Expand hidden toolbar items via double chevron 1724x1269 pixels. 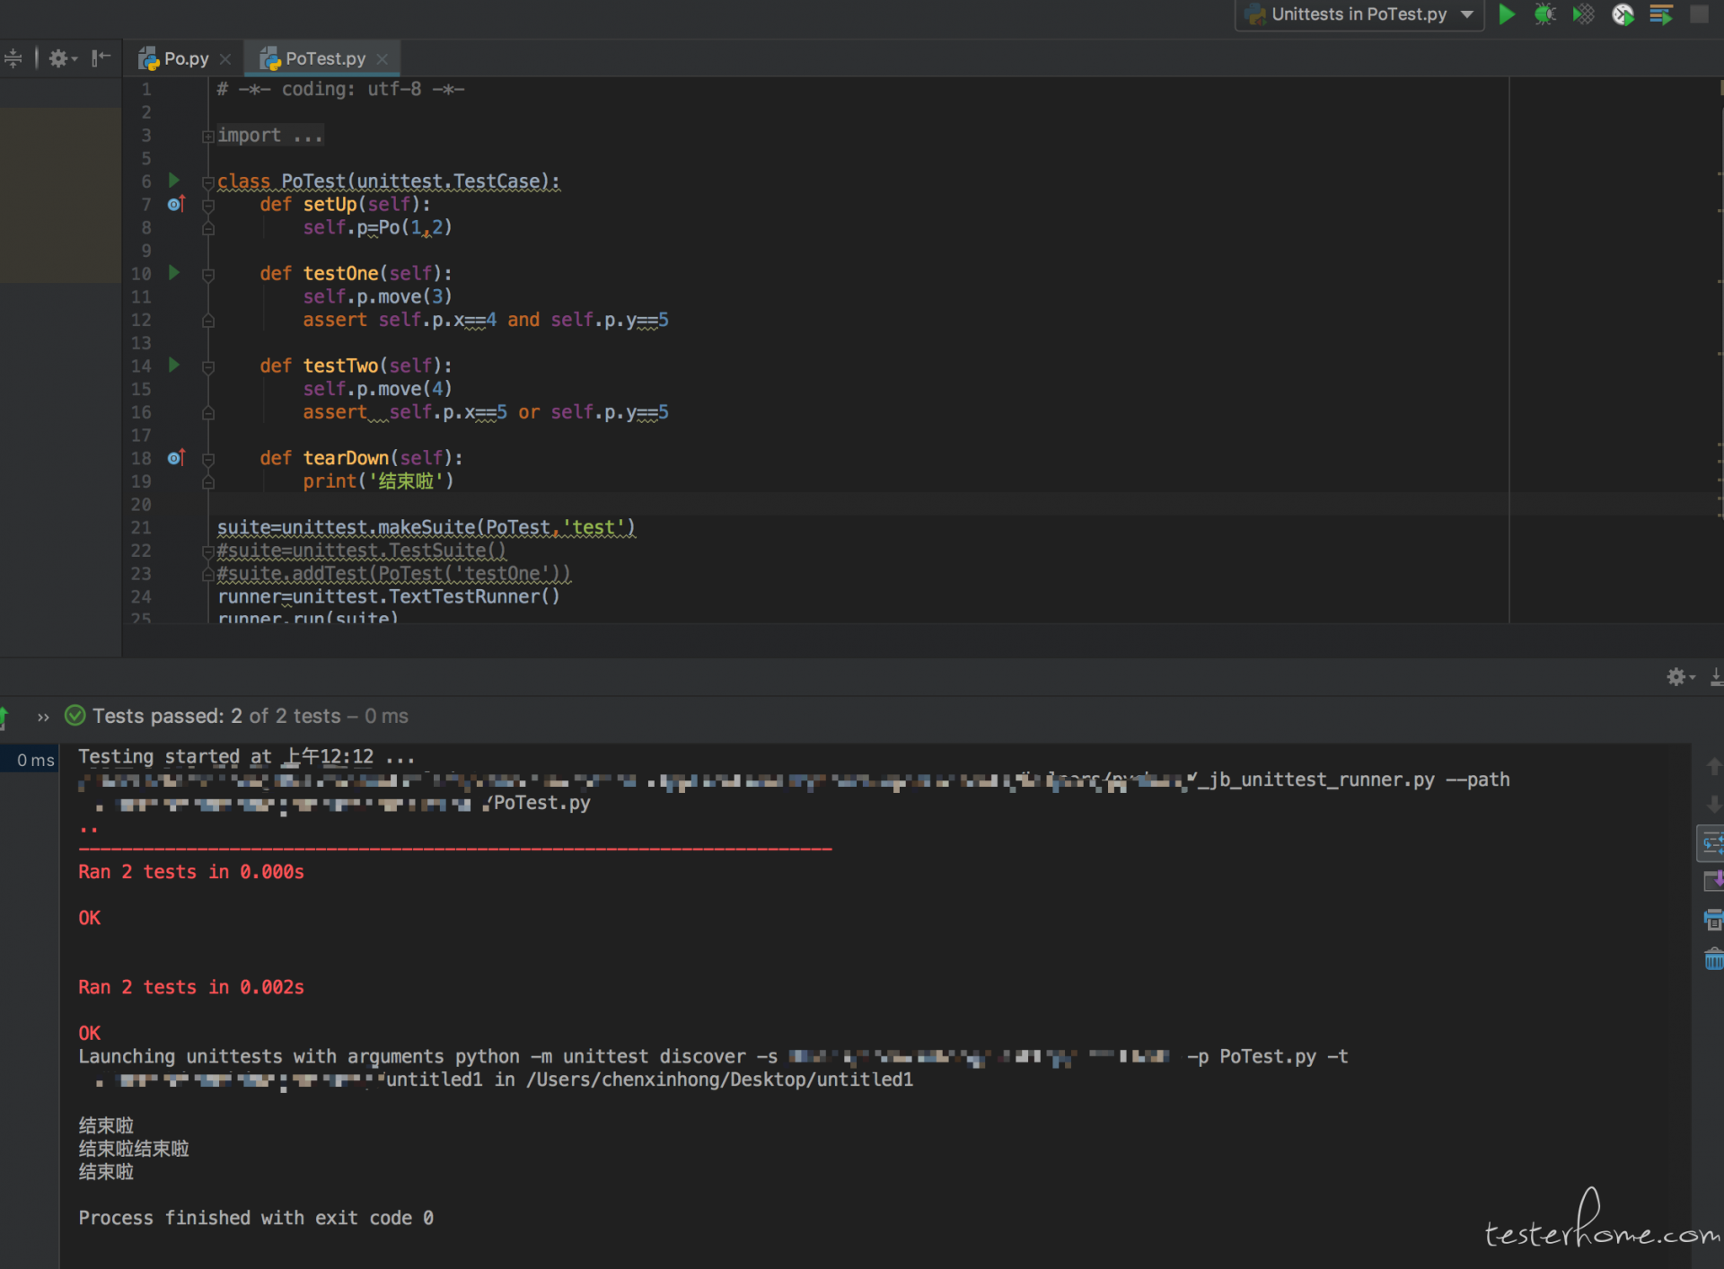click(x=43, y=717)
